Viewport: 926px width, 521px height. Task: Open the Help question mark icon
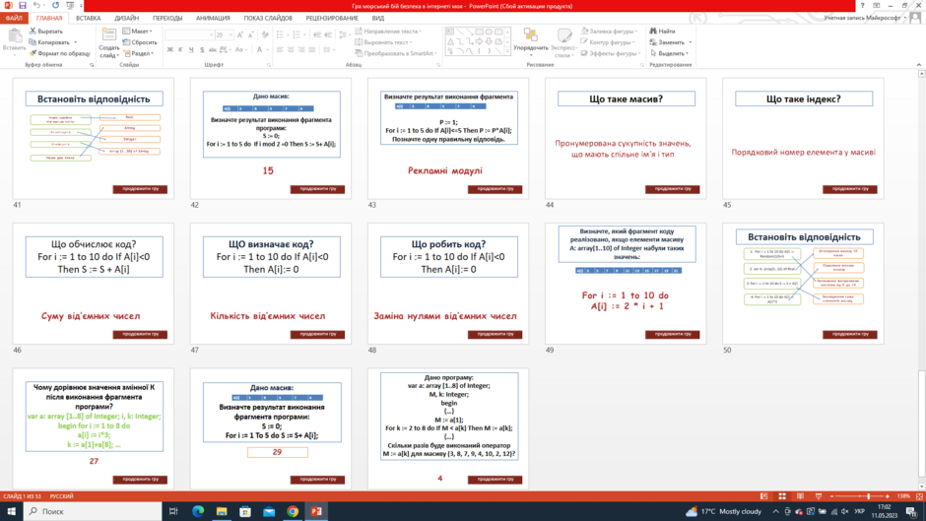tap(862, 5)
